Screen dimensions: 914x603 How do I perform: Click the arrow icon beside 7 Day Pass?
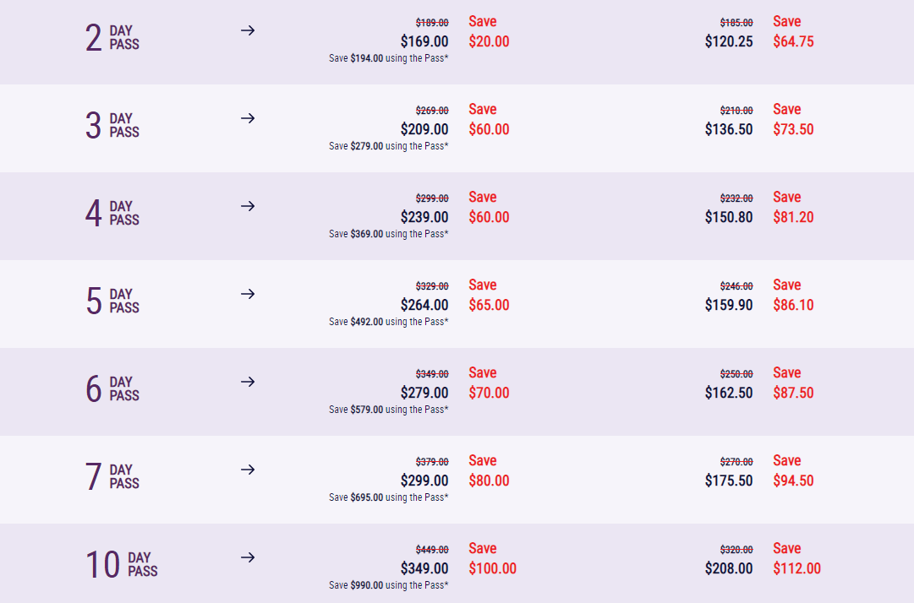[x=248, y=470]
